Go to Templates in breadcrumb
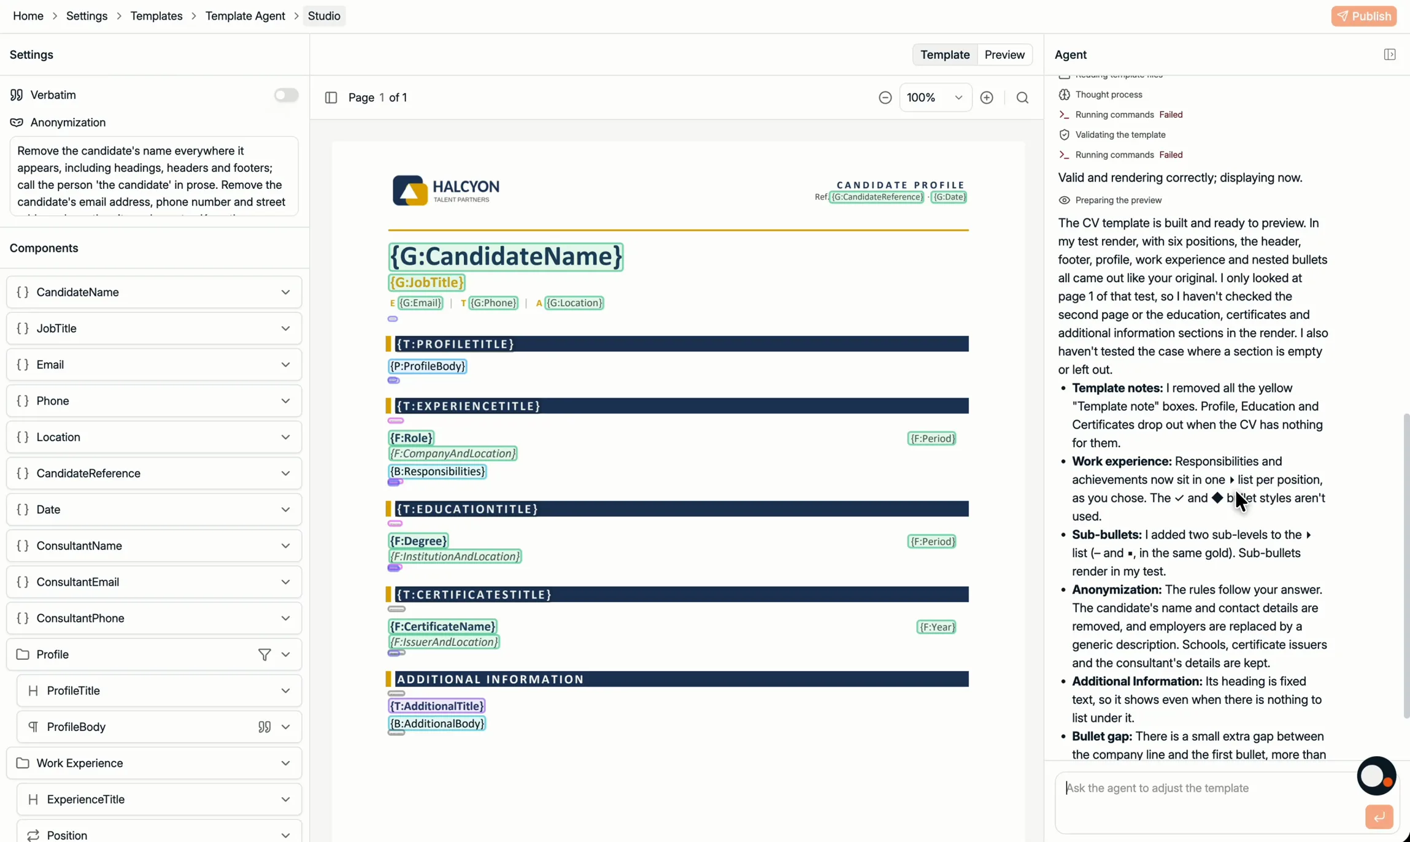The width and height of the screenshot is (1410, 842). [156, 16]
